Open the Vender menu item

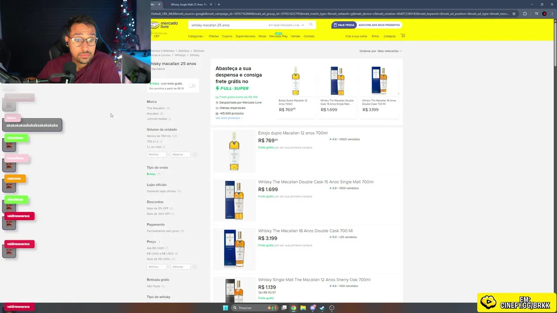click(x=295, y=36)
